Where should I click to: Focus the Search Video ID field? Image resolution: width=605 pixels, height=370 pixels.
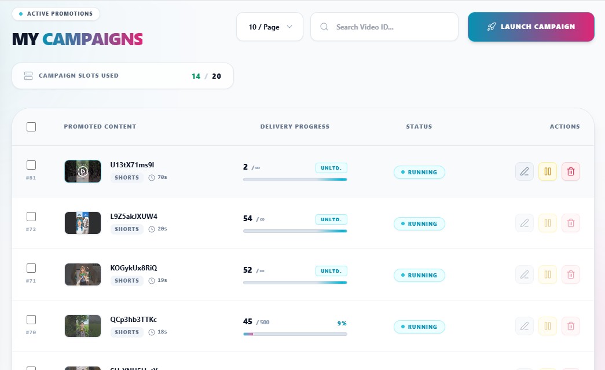click(x=384, y=27)
